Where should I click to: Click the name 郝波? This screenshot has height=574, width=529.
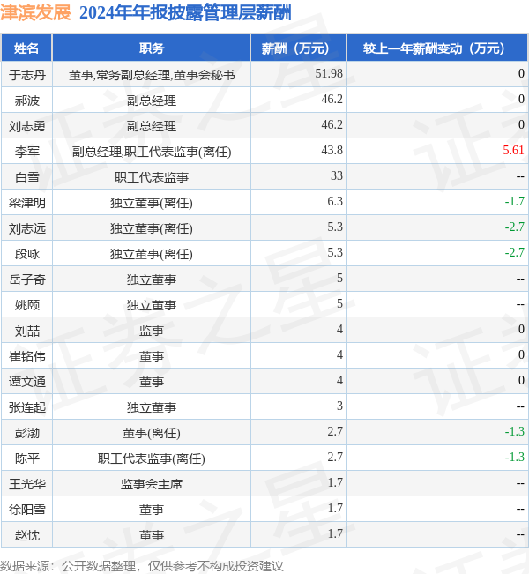pos(27,101)
